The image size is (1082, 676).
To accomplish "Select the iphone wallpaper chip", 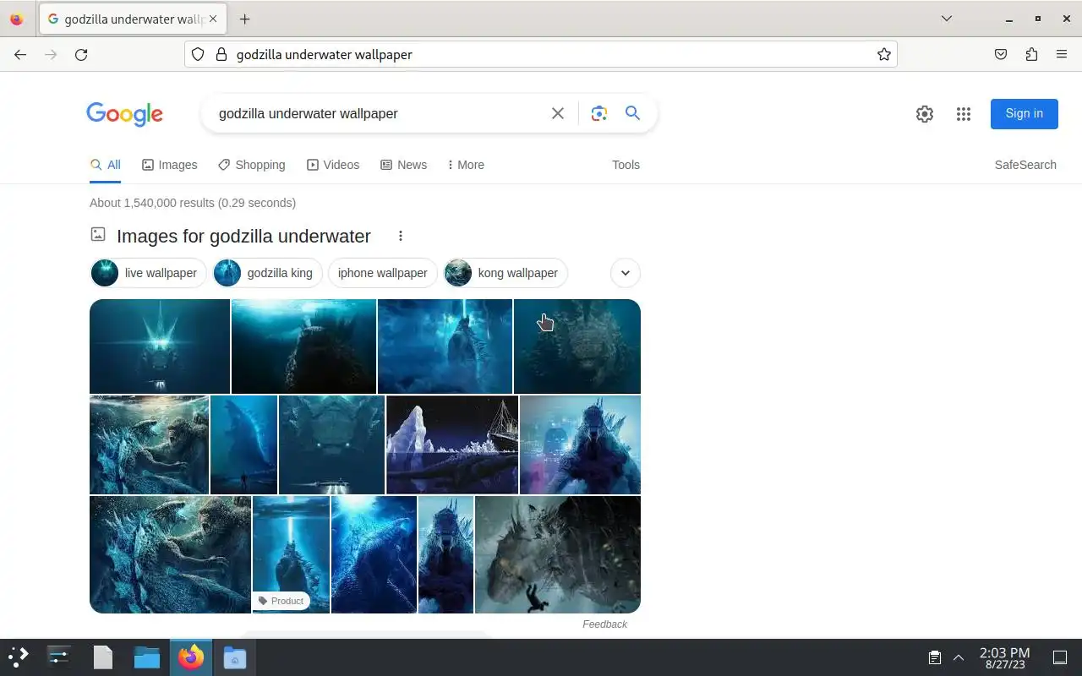I will (x=382, y=273).
